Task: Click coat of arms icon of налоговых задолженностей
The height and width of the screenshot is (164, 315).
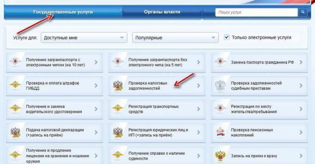Action: pos(118,86)
